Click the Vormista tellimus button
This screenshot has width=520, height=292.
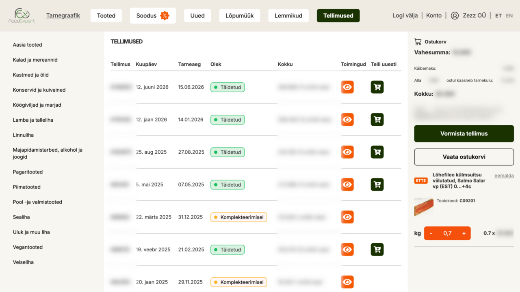click(x=464, y=133)
